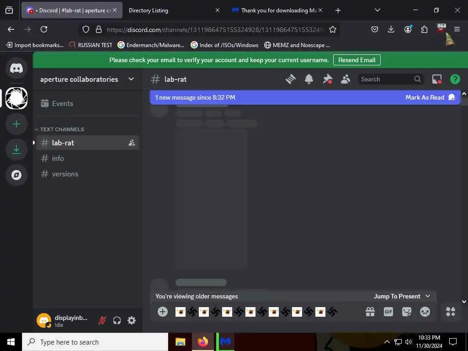468x351 pixels.
Task: Show hidden system tray icons
Action: coord(387,342)
